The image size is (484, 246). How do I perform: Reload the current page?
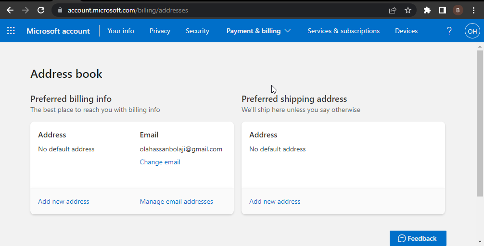tap(41, 10)
